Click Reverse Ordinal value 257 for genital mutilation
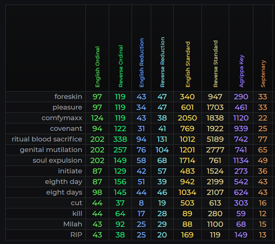The width and height of the screenshot is (275, 244). pyautogui.click(x=120, y=150)
